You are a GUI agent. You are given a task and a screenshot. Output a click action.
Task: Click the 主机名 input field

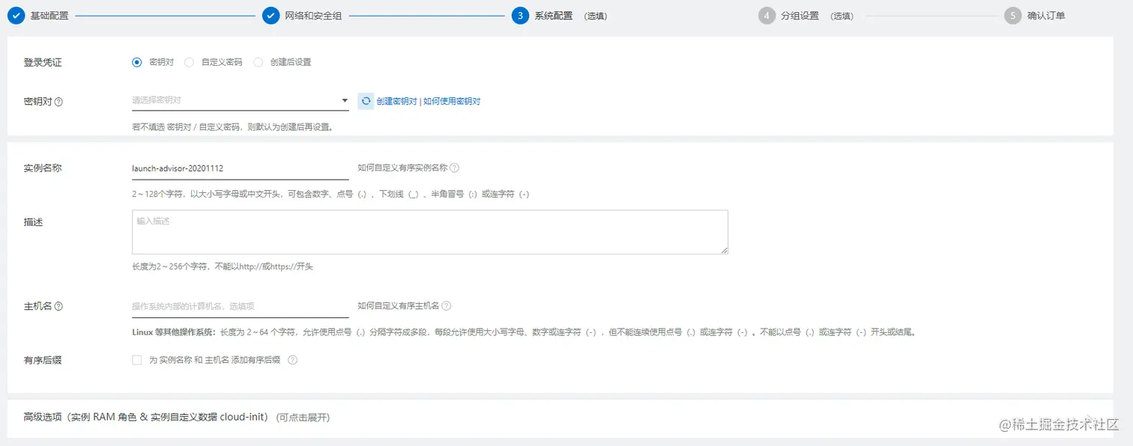point(241,306)
